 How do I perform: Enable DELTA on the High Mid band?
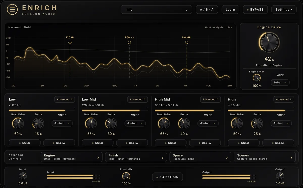205,143
